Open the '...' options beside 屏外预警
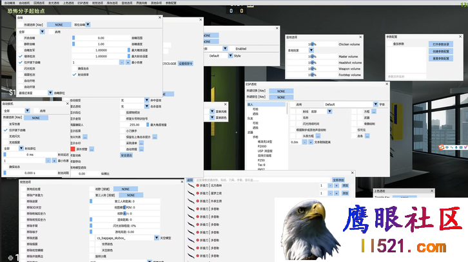Screen dimensions: 468x262 pyautogui.click(x=92, y=149)
